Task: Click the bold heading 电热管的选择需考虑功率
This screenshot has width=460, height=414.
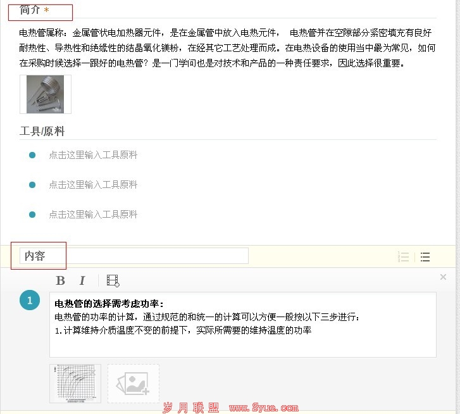Action: click(x=109, y=304)
